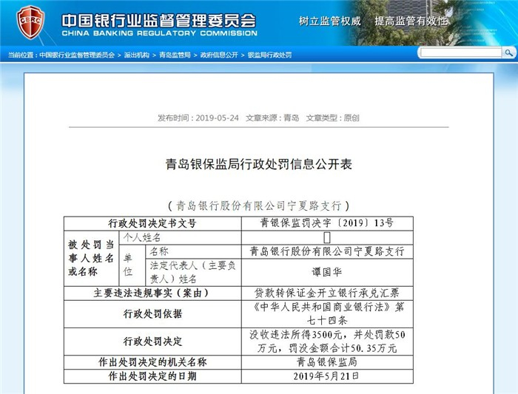
Task: Click date cell 2019年5月21日
Action: 327,376
